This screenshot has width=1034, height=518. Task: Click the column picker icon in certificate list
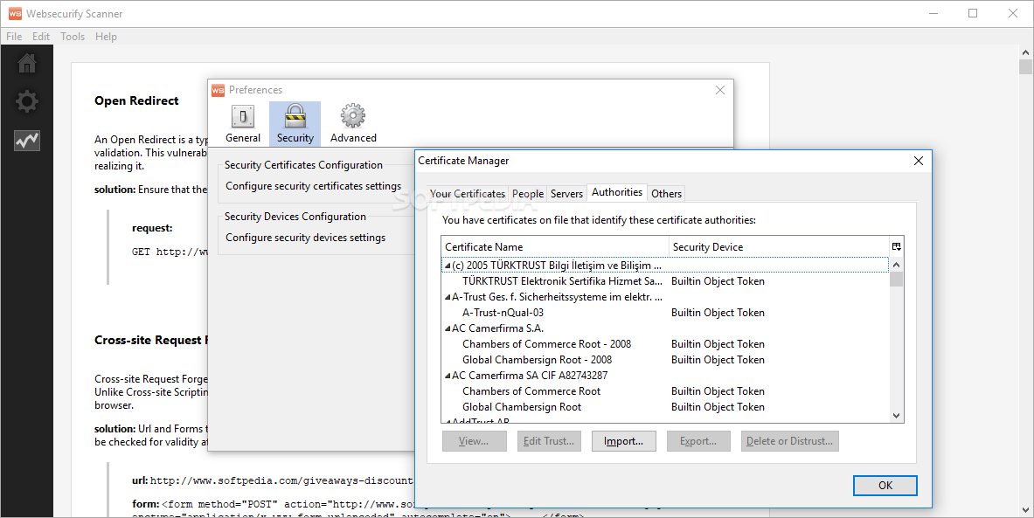(x=896, y=246)
